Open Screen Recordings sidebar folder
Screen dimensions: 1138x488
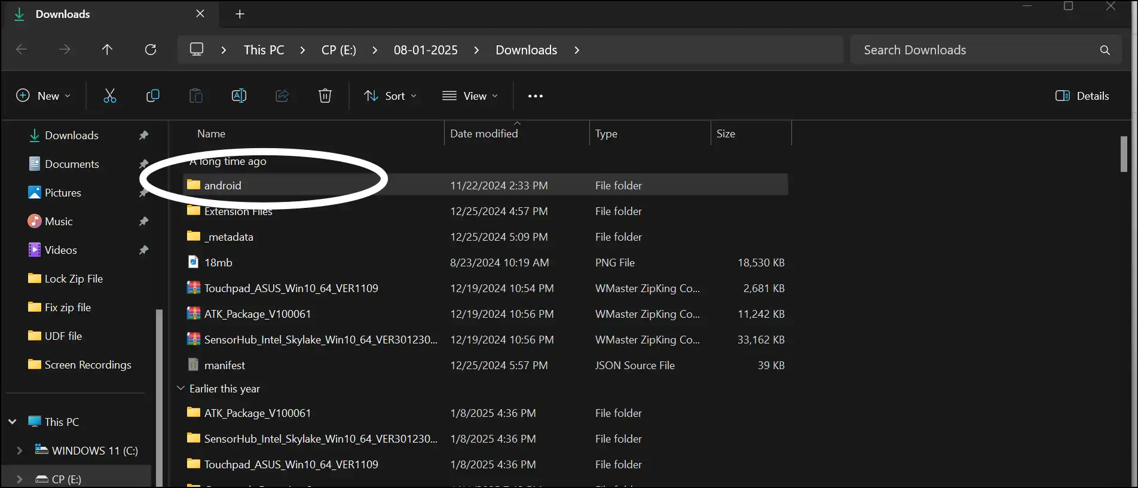pos(88,365)
